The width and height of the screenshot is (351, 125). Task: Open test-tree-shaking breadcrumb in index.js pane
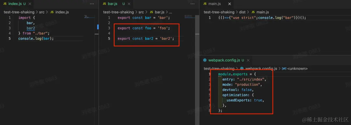click(19, 12)
